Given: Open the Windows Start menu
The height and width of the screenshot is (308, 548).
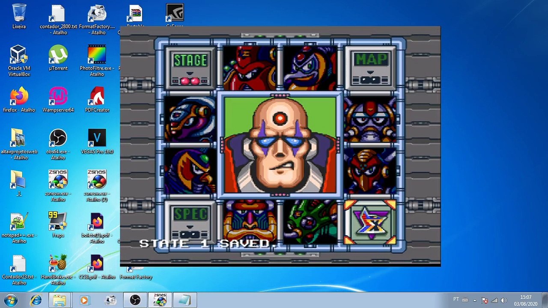Looking at the screenshot, I should 11,300.
